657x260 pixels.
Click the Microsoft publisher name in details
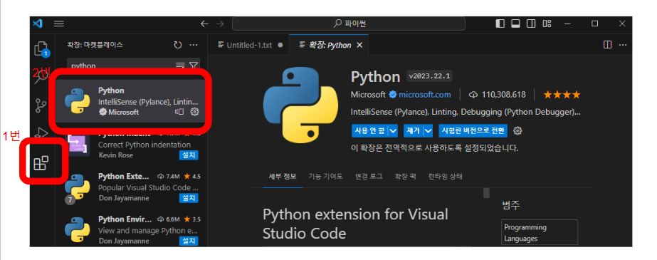point(368,95)
